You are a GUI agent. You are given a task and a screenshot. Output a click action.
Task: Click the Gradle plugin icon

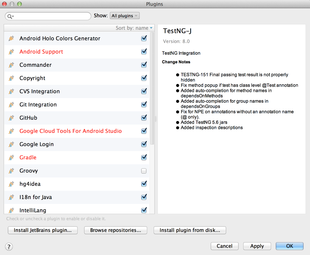point(11,158)
